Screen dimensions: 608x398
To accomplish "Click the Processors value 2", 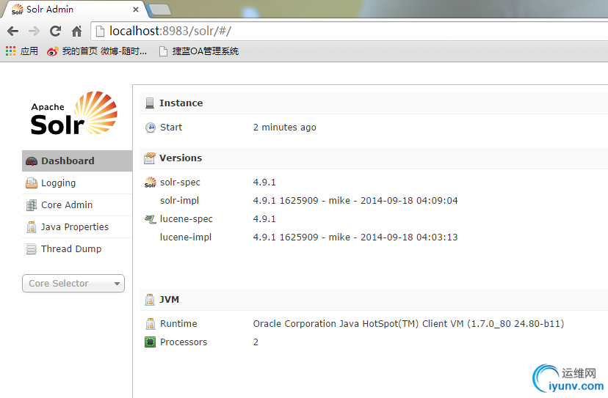I will pos(256,342).
